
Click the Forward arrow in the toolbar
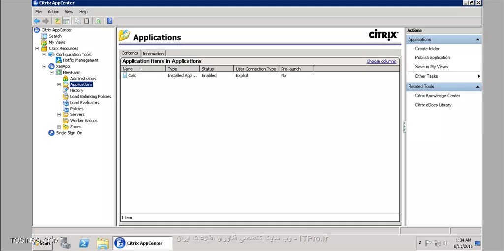(46, 21)
